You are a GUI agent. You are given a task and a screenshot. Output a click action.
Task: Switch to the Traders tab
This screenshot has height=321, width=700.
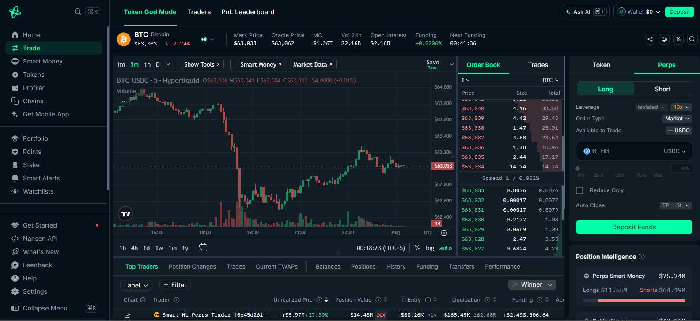point(199,12)
